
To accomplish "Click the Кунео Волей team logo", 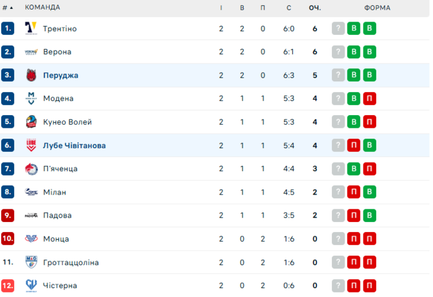I will (31, 122).
